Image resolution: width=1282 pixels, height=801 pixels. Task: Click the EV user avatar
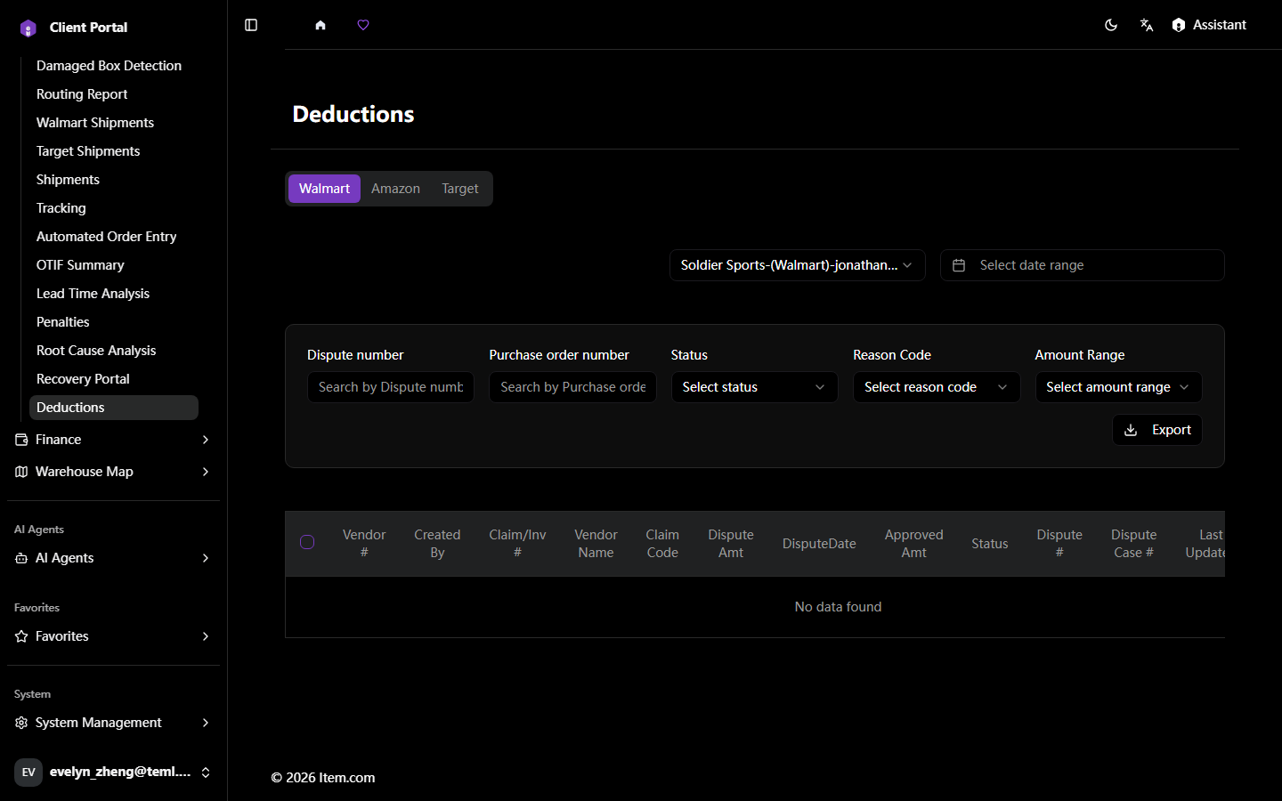coord(28,773)
